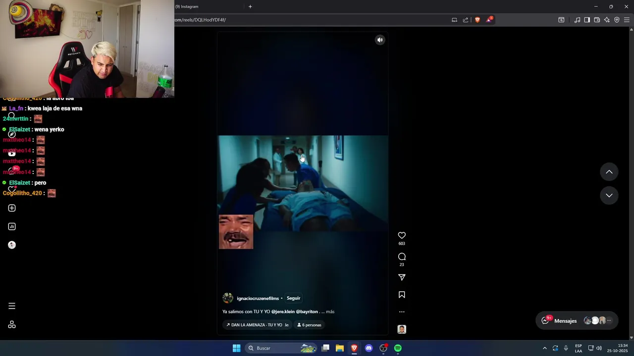
Task: Open Instagram search magnifier in sidebar
Action: pos(12,116)
